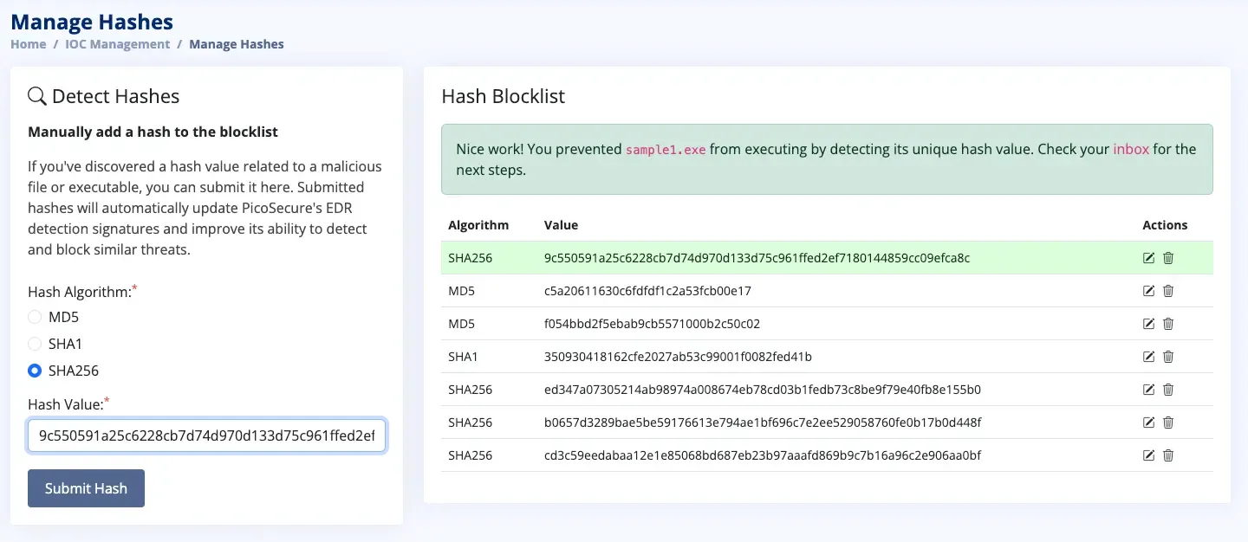Click Manage Hashes breadcrumb item
This screenshot has width=1248, height=542.
pyautogui.click(x=237, y=44)
